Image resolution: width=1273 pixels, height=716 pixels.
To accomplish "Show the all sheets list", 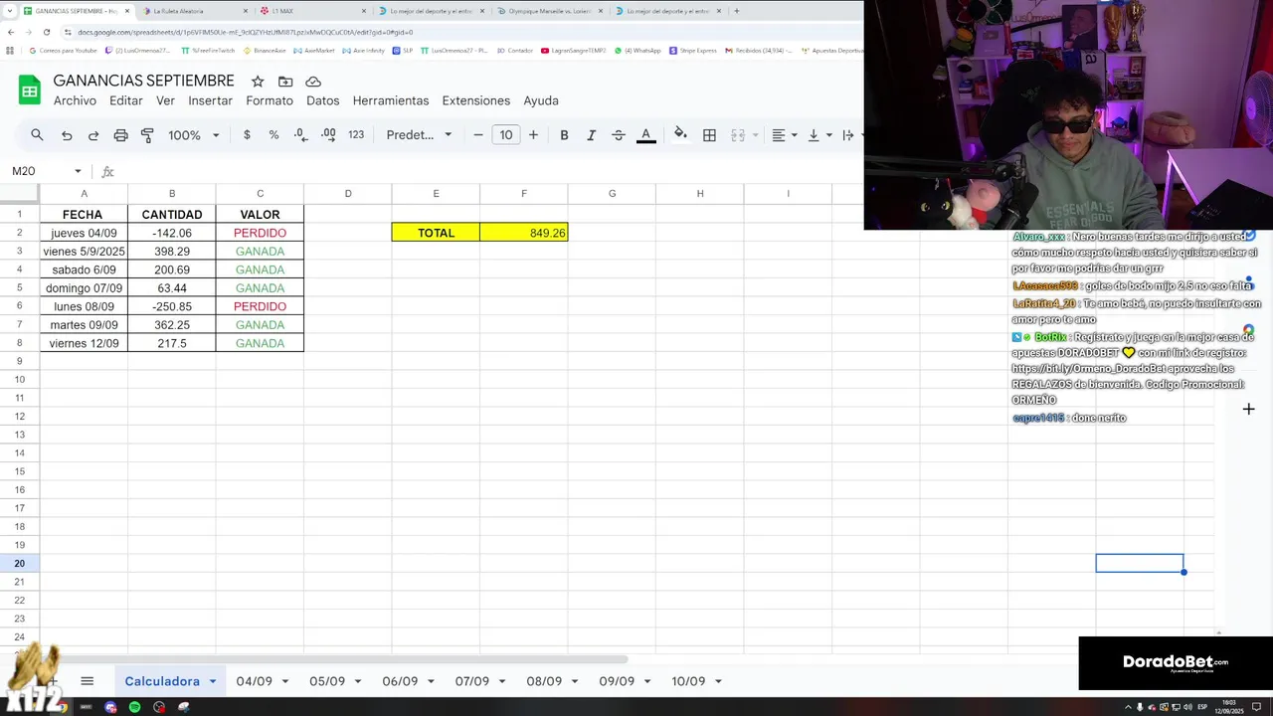I will 87,681.
